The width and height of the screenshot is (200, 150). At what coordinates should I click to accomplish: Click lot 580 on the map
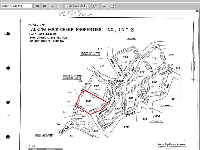click(x=117, y=109)
